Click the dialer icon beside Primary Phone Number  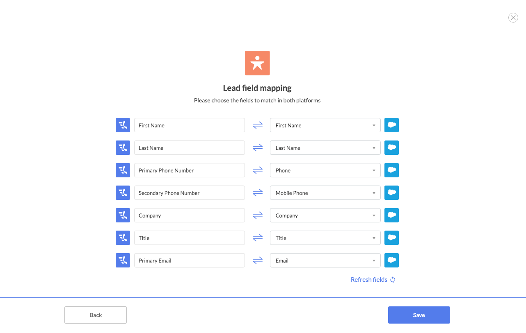pos(123,170)
